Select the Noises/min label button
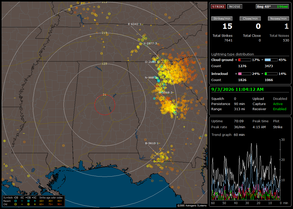The image size is (293, 209). click(278, 19)
